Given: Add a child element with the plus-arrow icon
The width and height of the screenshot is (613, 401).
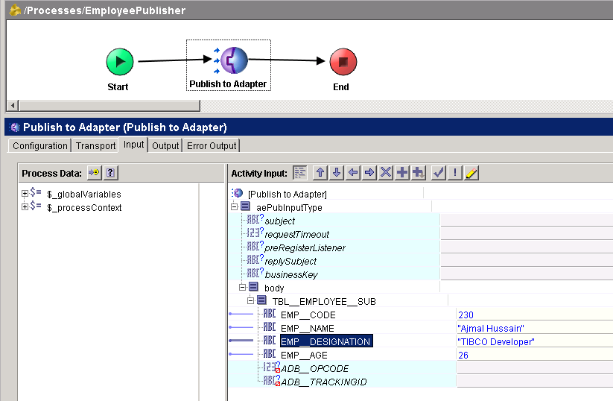Looking at the screenshot, I should tap(419, 172).
